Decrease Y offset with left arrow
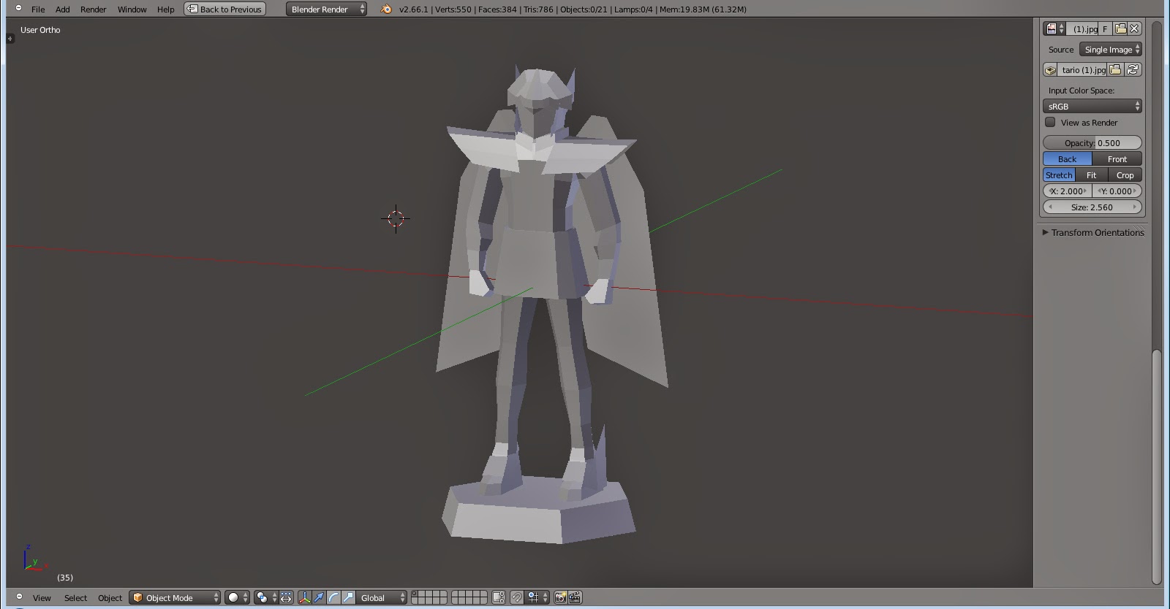This screenshot has height=609, width=1170. pyautogui.click(x=1098, y=191)
